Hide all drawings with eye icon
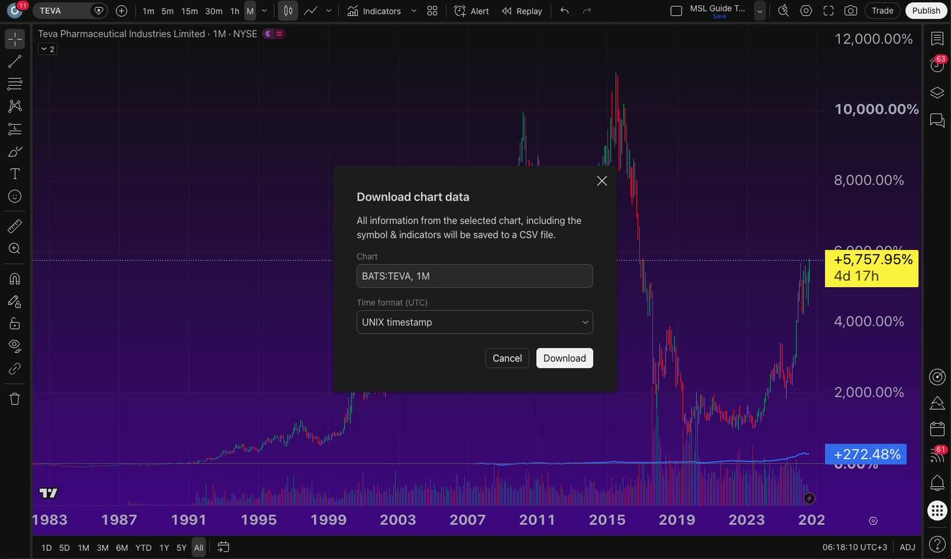The width and height of the screenshot is (951, 559). (15, 346)
